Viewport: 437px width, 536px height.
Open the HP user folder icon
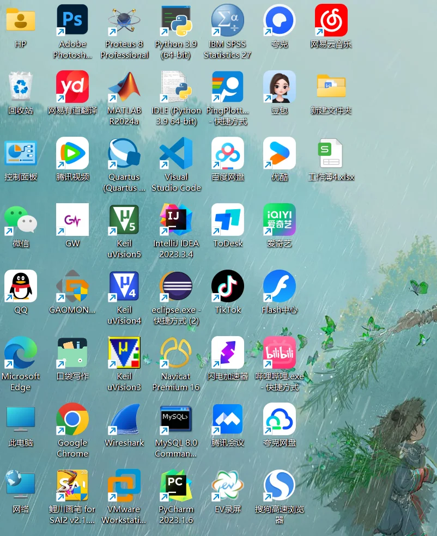click(x=21, y=21)
